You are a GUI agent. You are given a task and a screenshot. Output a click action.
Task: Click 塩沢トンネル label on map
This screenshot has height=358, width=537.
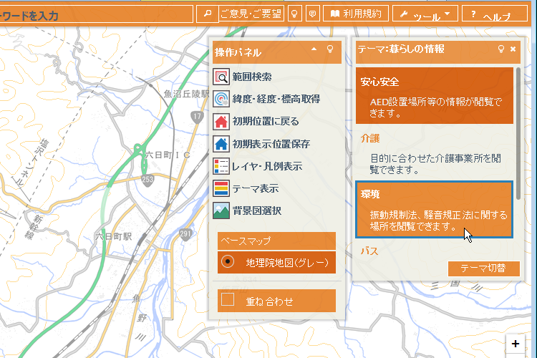click(x=32, y=162)
